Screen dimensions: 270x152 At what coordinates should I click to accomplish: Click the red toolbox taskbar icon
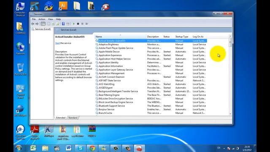139,148
